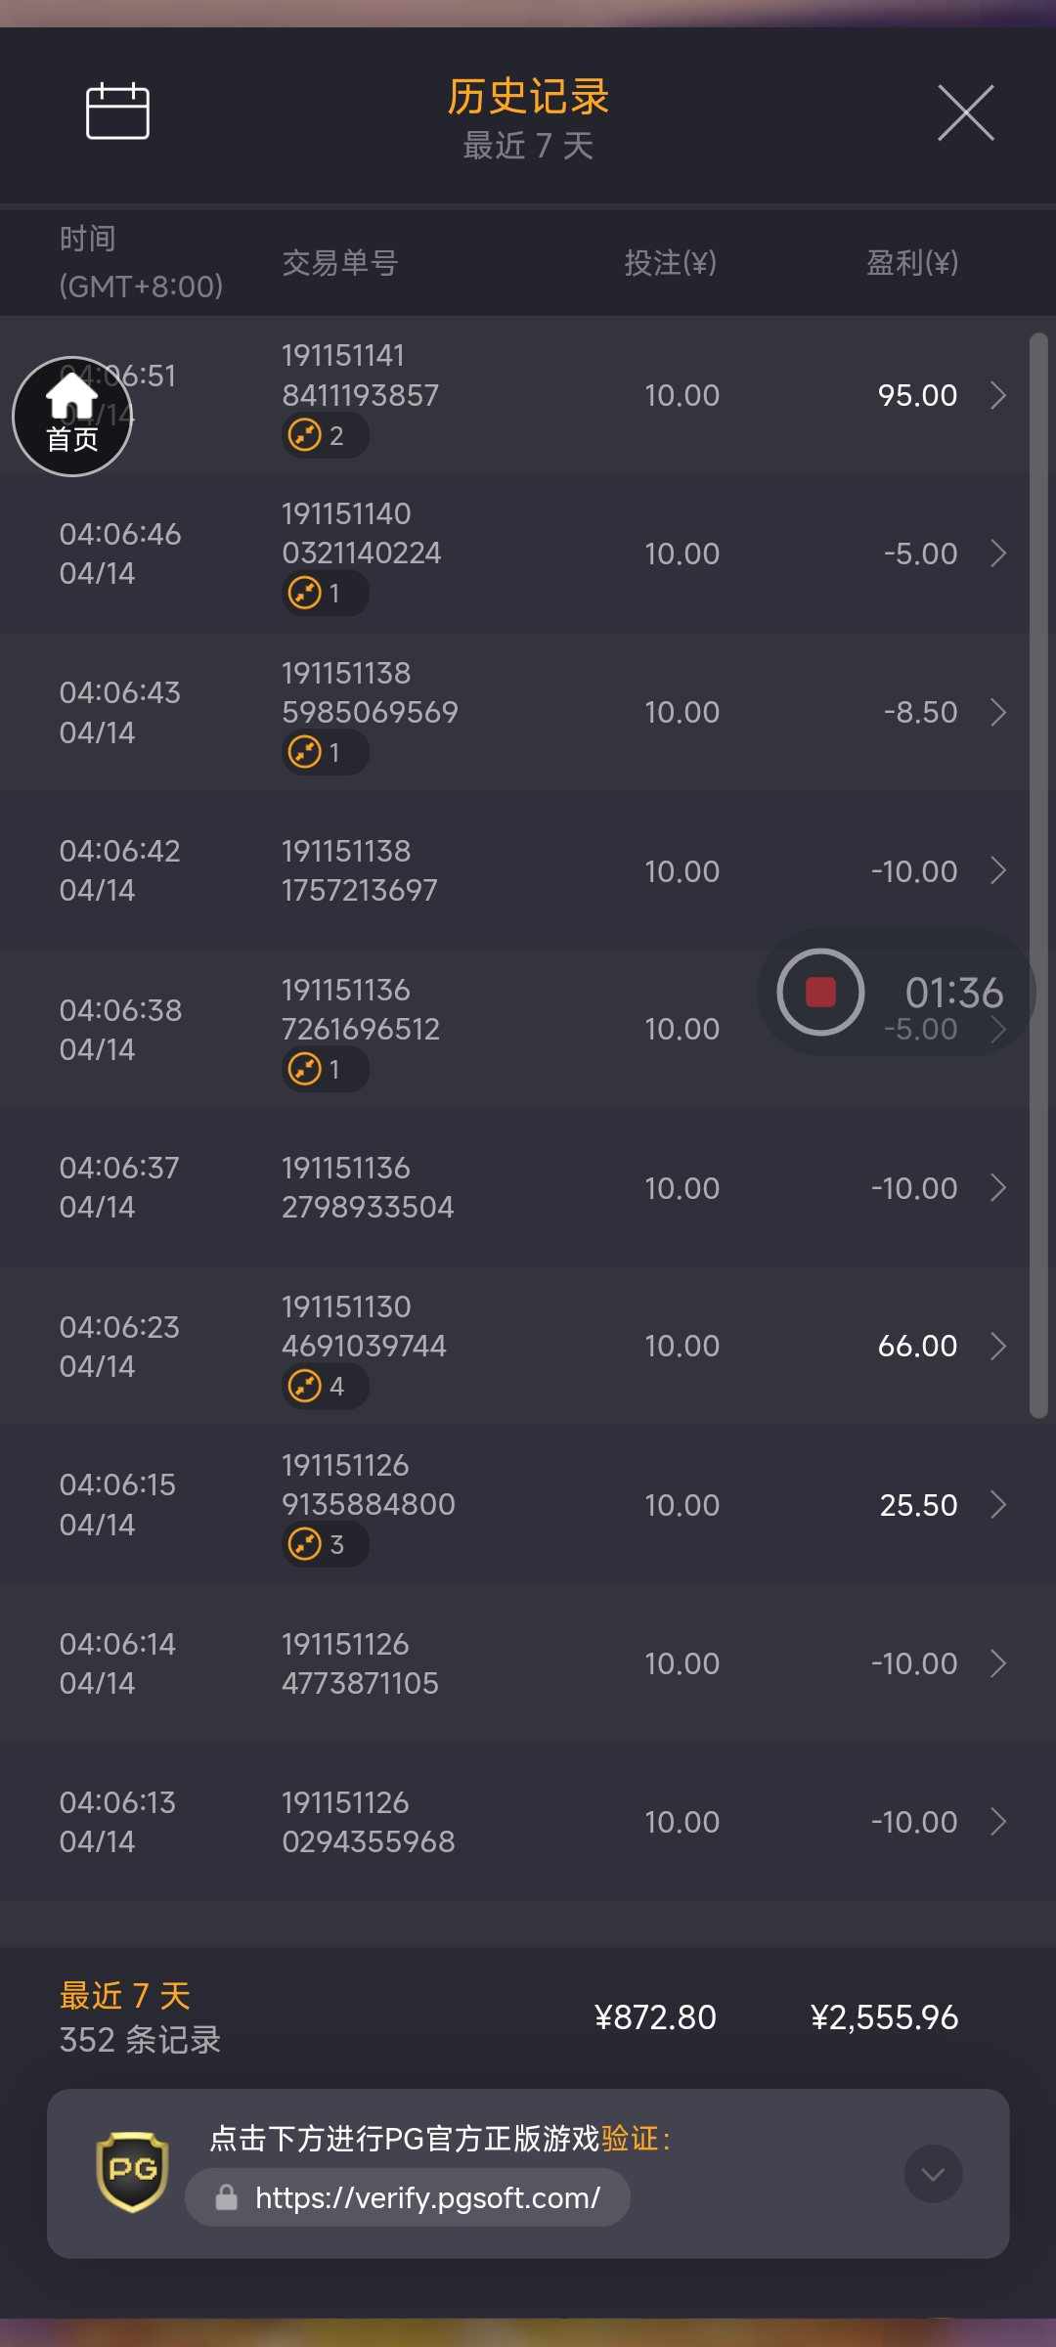Click the orange 验证 verification link text
This screenshot has width=1056, height=2347.
click(x=630, y=2139)
